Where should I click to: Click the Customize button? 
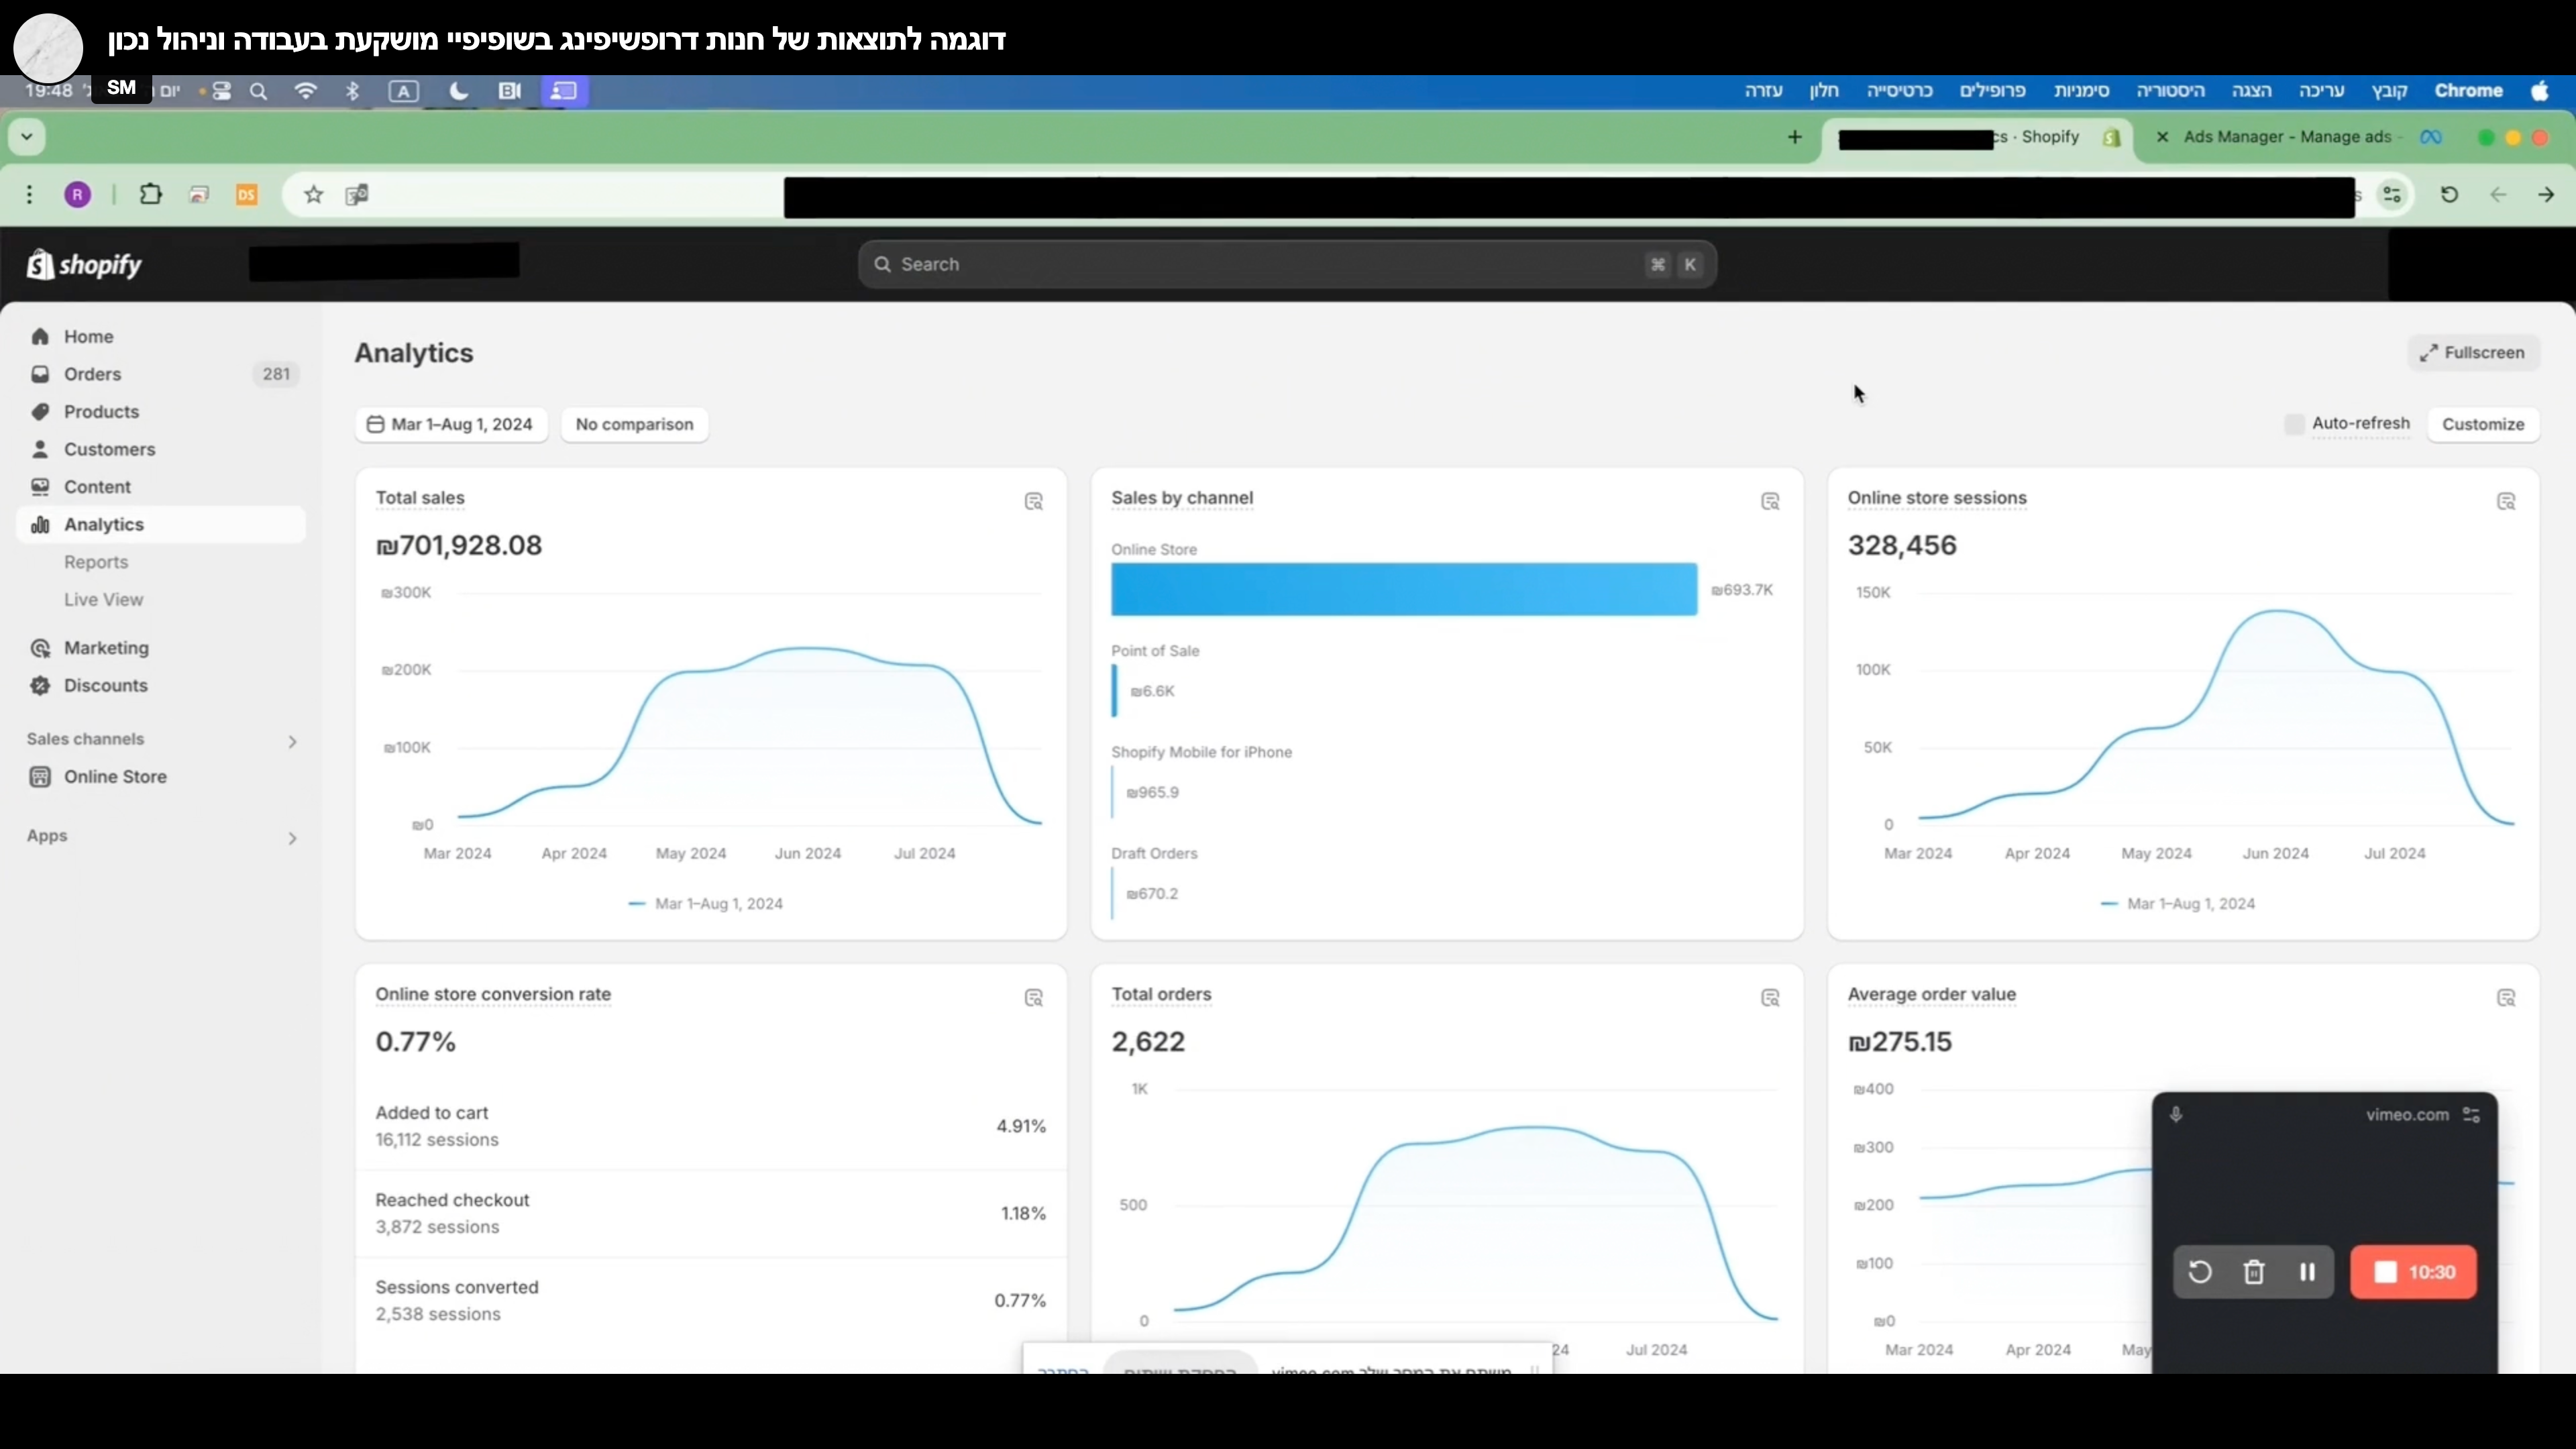pos(2482,424)
